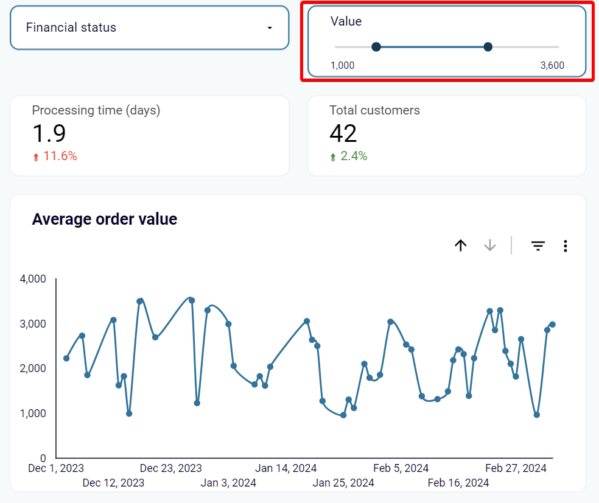Click the 2.4% change percentage
Screen dimensions: 599x503
pos(354,156)
